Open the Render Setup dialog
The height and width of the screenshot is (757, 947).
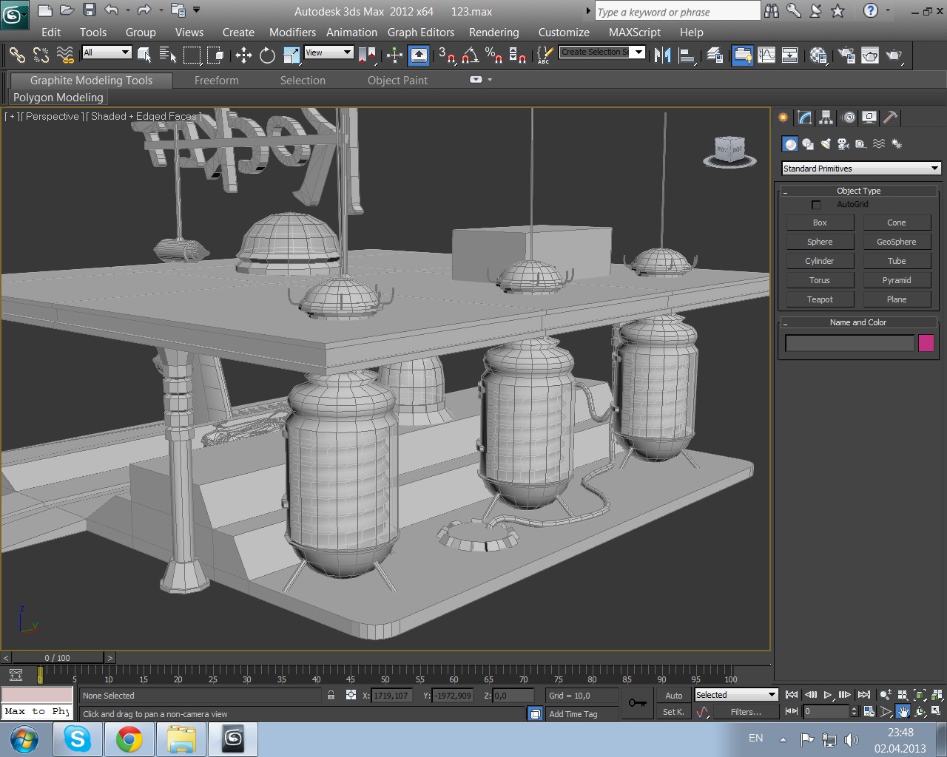(x=846, y=55)
